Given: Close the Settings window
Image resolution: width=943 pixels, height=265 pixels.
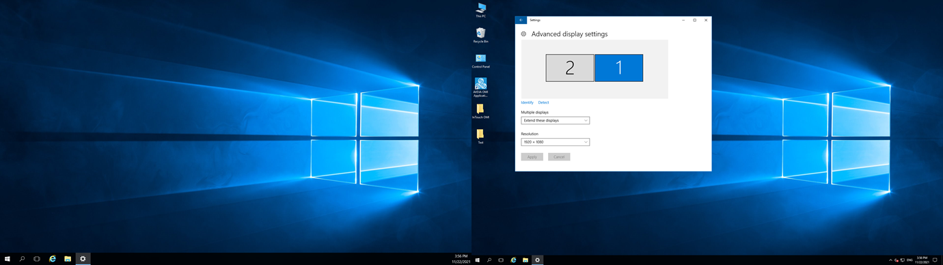Looking at the screenshot, I should tap(706, 20).
